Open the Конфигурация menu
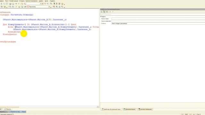 click(x=14, y=1)
